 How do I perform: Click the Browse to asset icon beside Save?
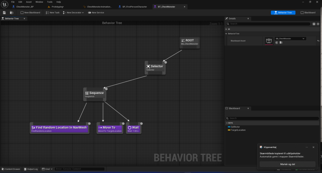pos(12,13)
